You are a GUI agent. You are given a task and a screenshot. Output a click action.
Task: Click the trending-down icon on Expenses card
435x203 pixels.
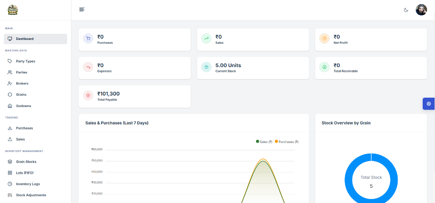pyautogui.click(x=88, y=67)
